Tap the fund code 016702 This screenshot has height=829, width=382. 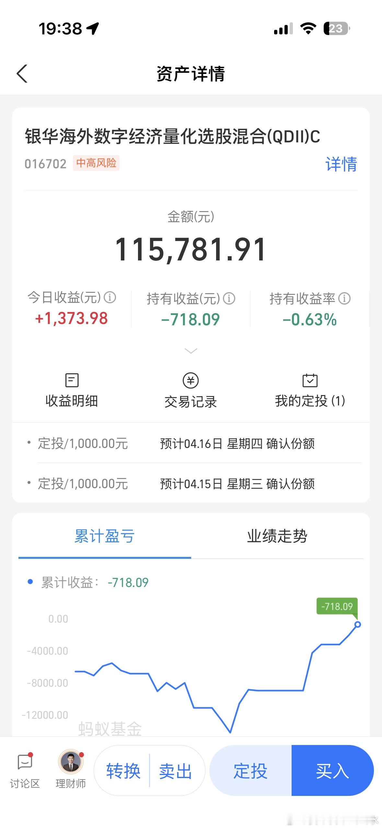click(45, 164)
